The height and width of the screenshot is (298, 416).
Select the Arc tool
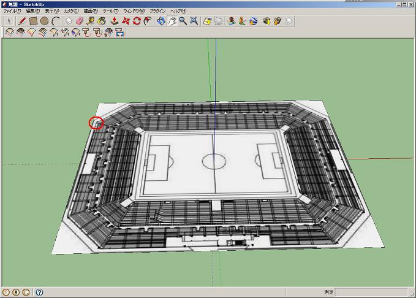[56, 21]
